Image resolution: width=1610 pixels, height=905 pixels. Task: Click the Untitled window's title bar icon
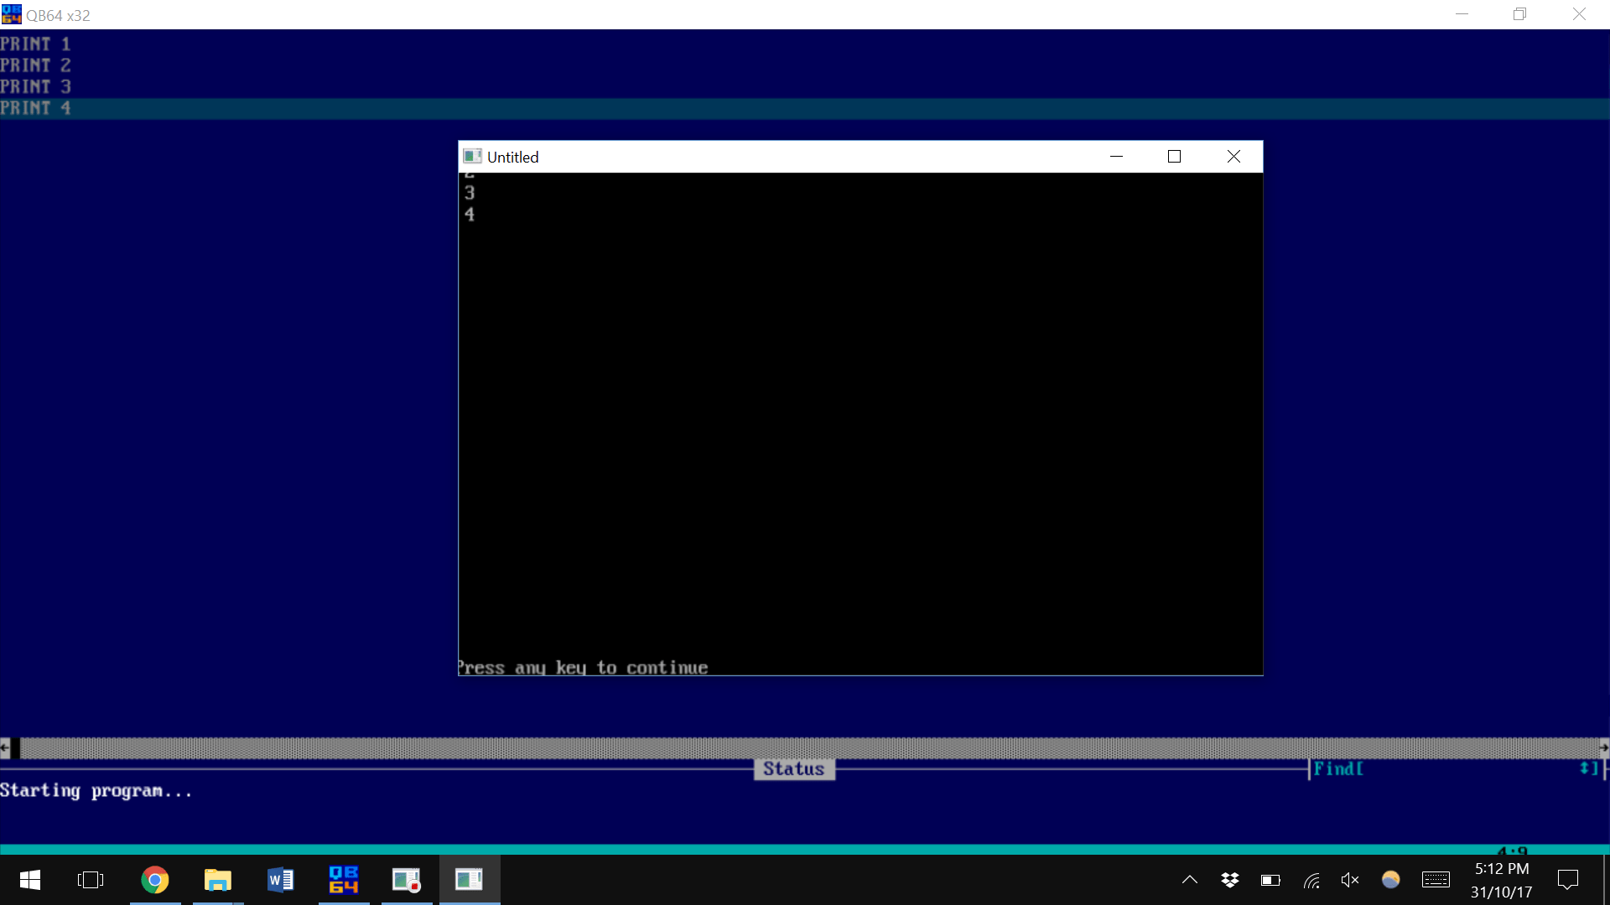click(x=472, y=156)
